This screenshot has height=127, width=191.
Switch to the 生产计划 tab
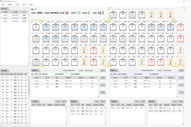(4, 9)
